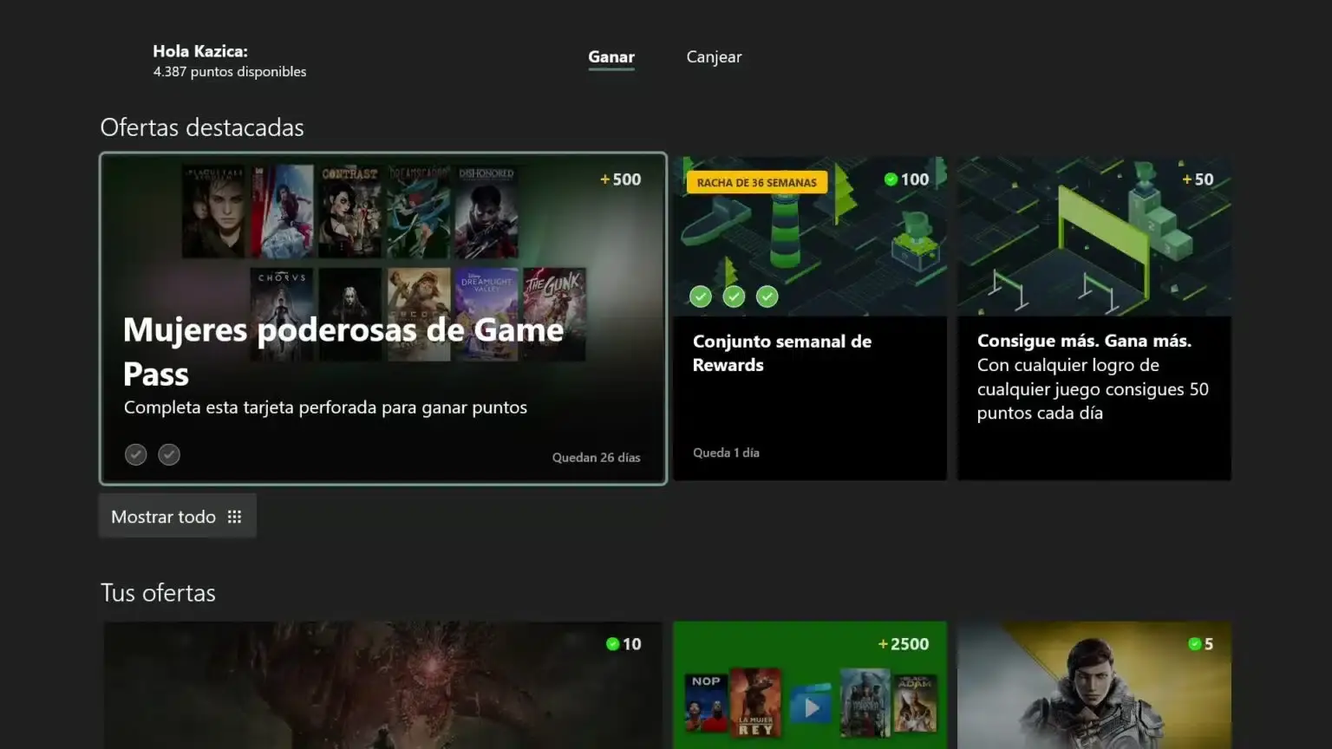Click Ofertas destacadas heading
Viewport: 1332px width, 749px height.
click(x=202, y=127)
